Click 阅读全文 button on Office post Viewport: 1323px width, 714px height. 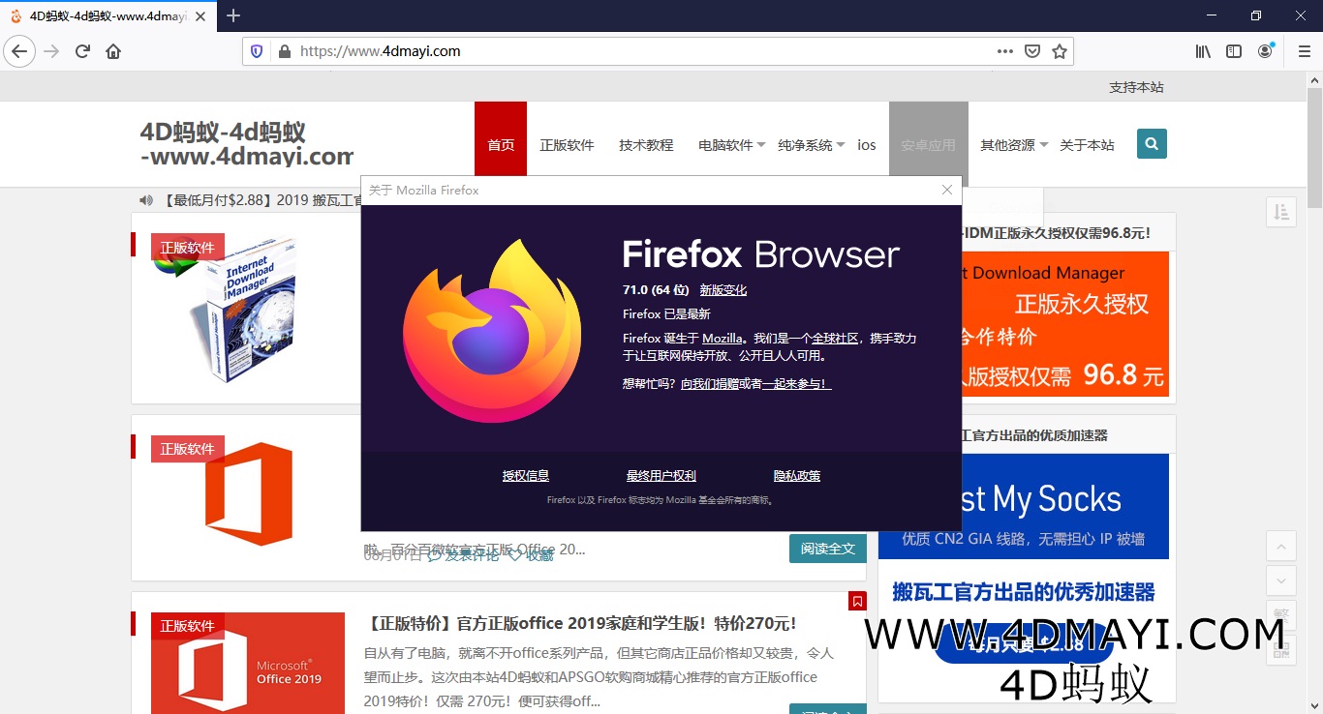pyautogui.click(x=828, y=549)
